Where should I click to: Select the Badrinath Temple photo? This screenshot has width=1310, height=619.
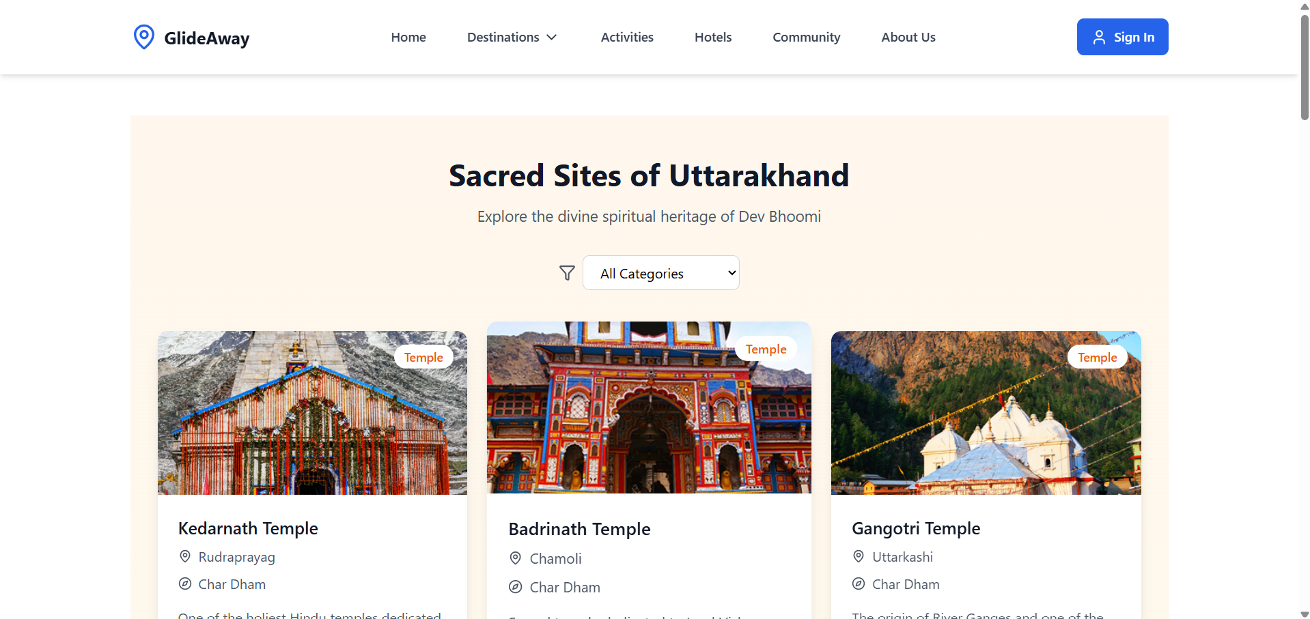[x=649, y=407]
